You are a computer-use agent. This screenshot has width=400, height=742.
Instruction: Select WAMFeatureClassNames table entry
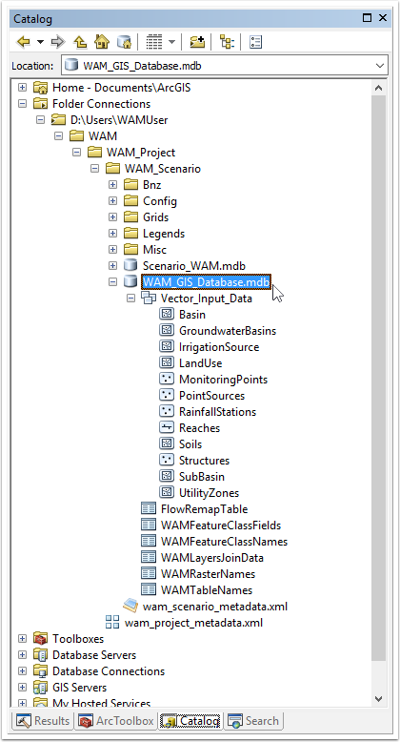pos(224,542)
